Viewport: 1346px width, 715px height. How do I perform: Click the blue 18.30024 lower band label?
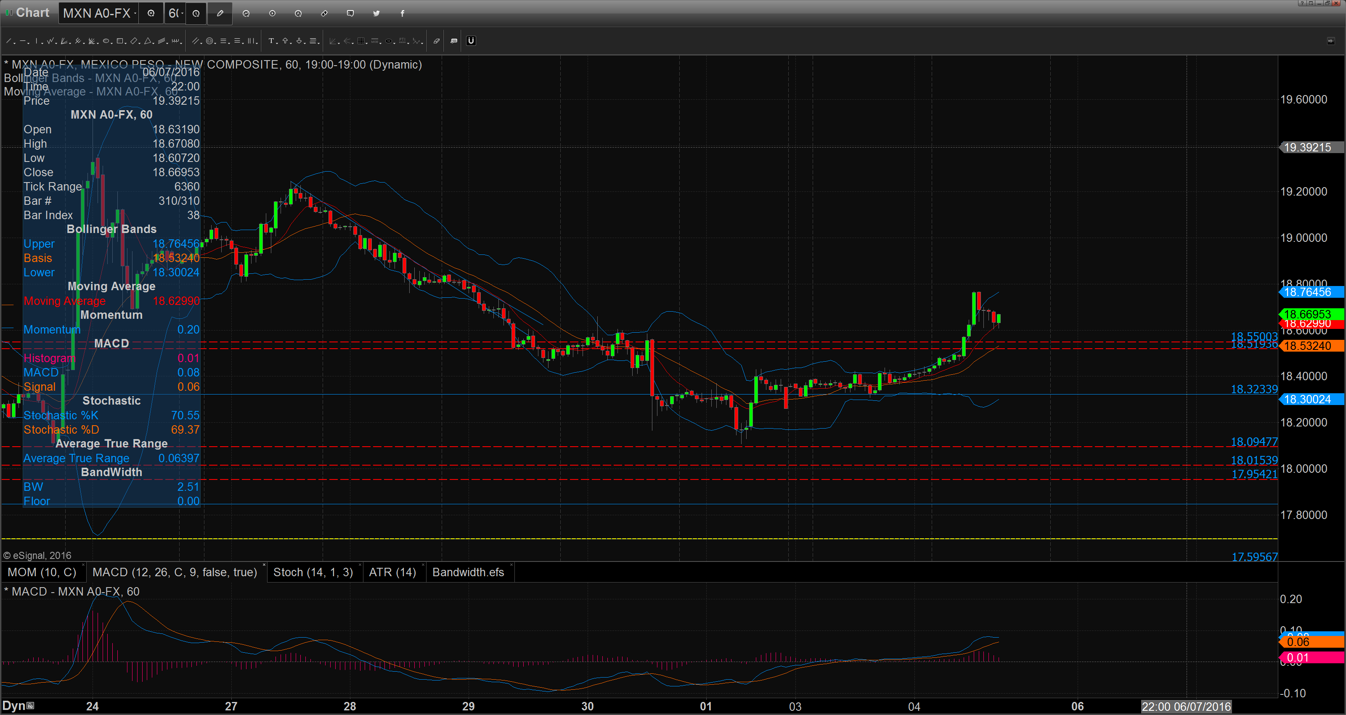(1311, 399)
